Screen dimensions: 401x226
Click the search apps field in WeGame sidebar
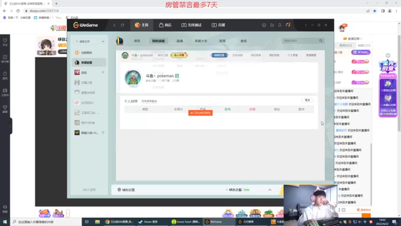tap(86, 41)
